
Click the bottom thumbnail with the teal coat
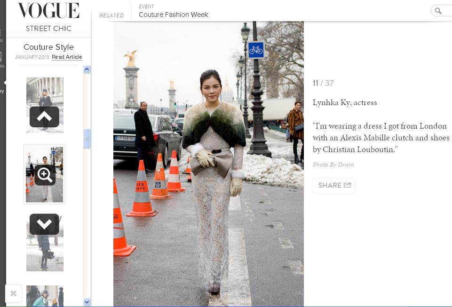point(45,297)
